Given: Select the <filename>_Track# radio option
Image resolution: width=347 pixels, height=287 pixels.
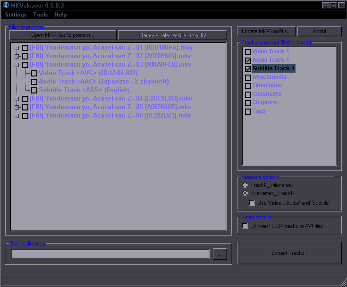Looking at the screenshot, I should (x=245, y=193).
